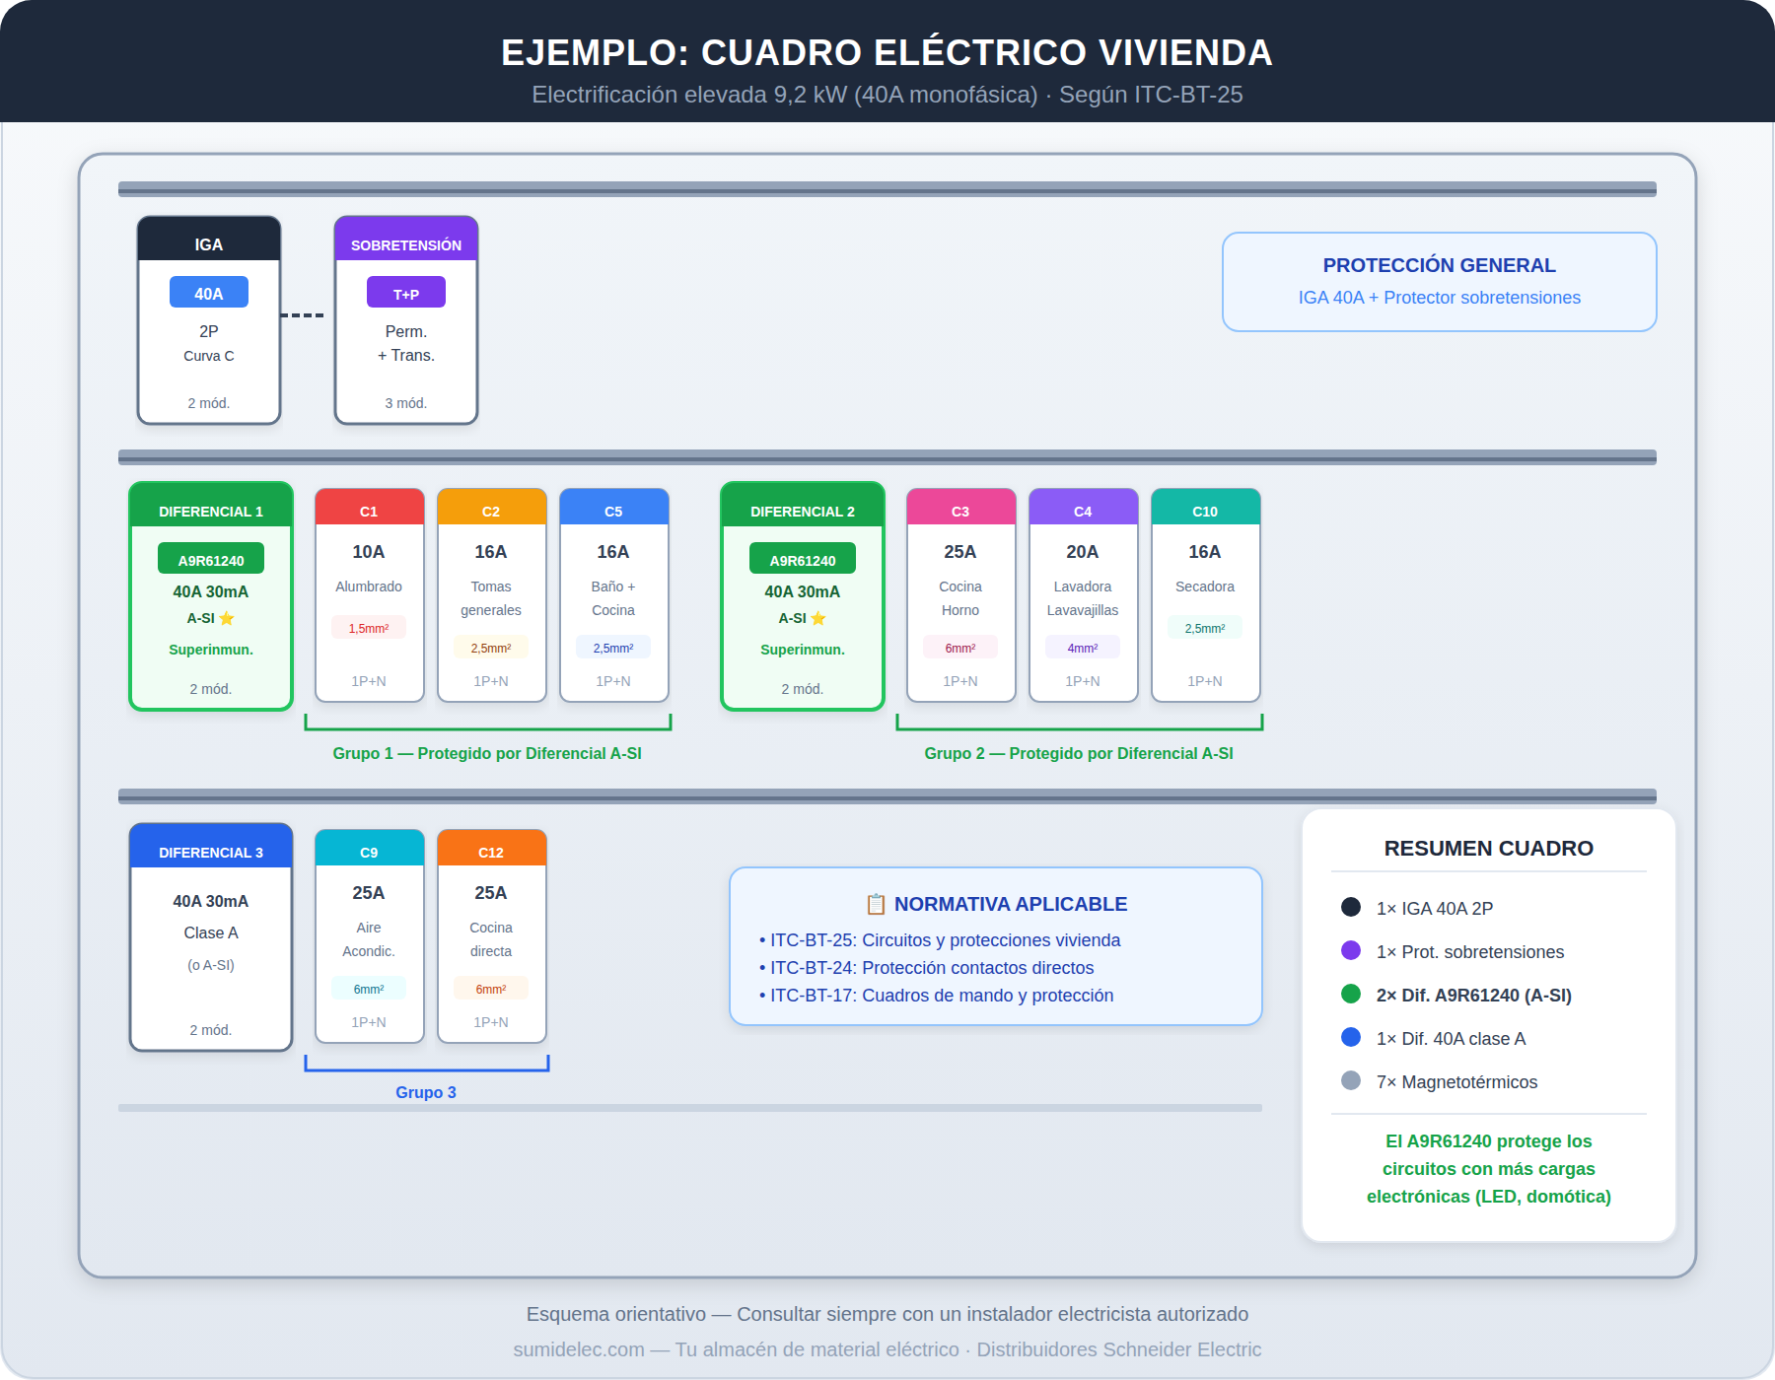Open the DIFERENCIAL 3 40A clase A card
This screenshot has width=1775, height=1380.
[x=209, y=936]
